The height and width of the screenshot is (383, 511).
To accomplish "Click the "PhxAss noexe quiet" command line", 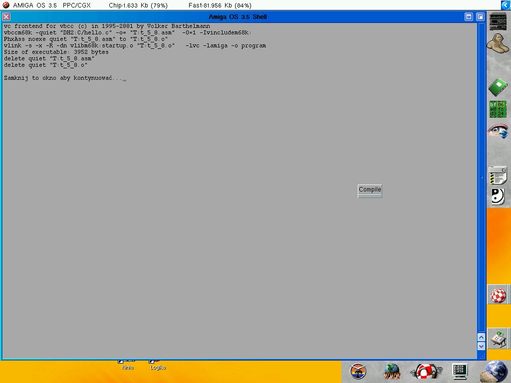I will tap(86, 39).
